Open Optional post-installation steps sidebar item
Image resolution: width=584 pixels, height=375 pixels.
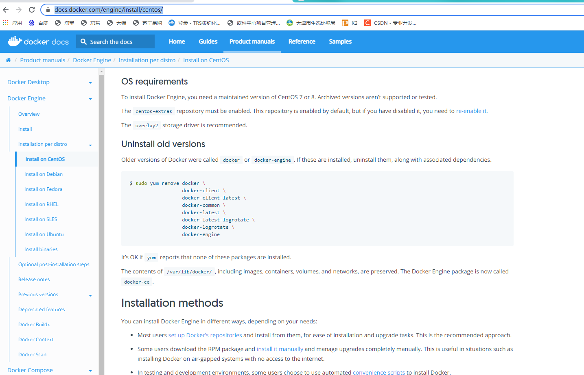(x=54, y=264)
